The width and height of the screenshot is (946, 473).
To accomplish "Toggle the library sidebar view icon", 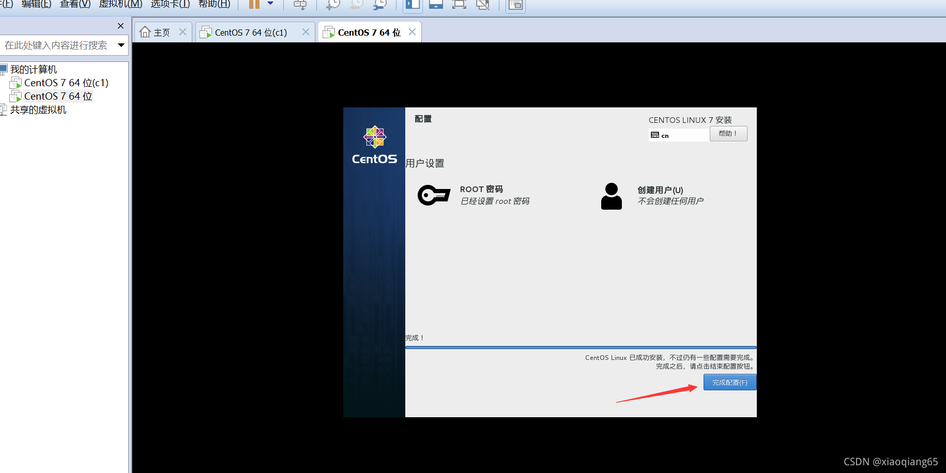I will (x=413, y=5).
